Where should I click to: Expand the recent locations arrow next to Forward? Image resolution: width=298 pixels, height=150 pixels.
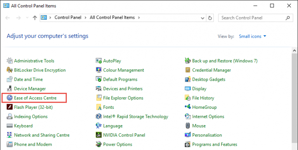pos(27,18)
